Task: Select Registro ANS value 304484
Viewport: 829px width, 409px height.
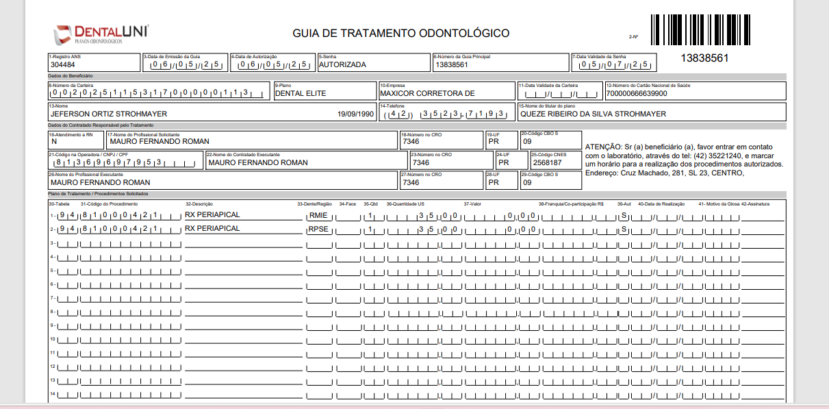Action: coord(62,64)
